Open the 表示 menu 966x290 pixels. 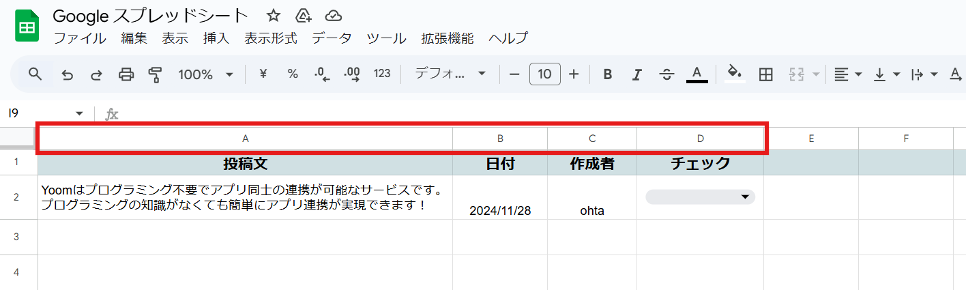(175, 38)
